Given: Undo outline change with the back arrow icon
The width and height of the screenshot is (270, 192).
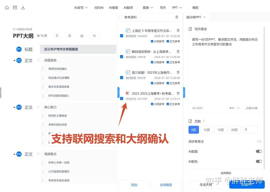Looking at the screenshot, I should [x=94, y=36].
